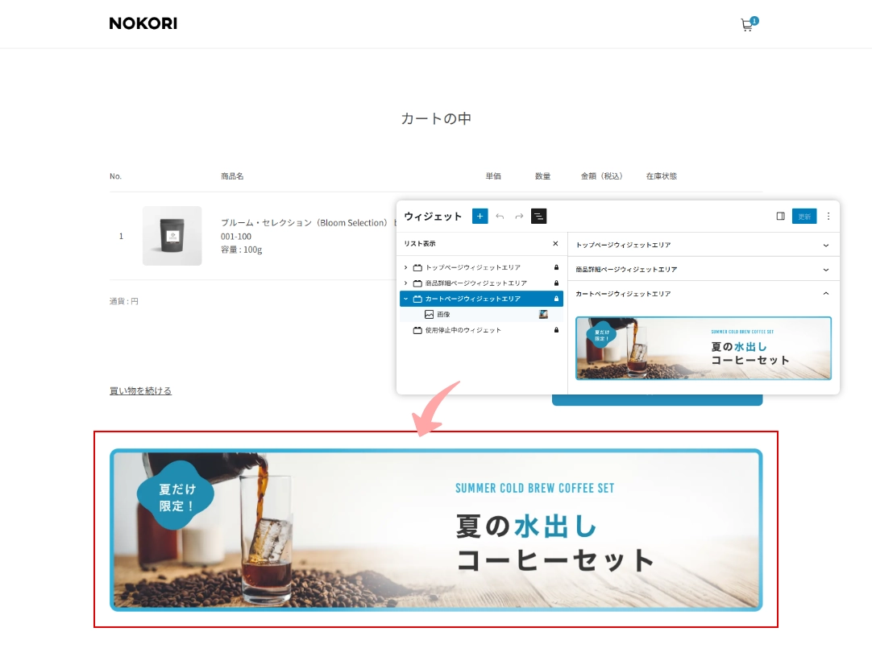This screenshot has height=669, width=872.
Task: Close the リスト表示 panel with the X
Action: pyautogui.click(x=555, y=243)
